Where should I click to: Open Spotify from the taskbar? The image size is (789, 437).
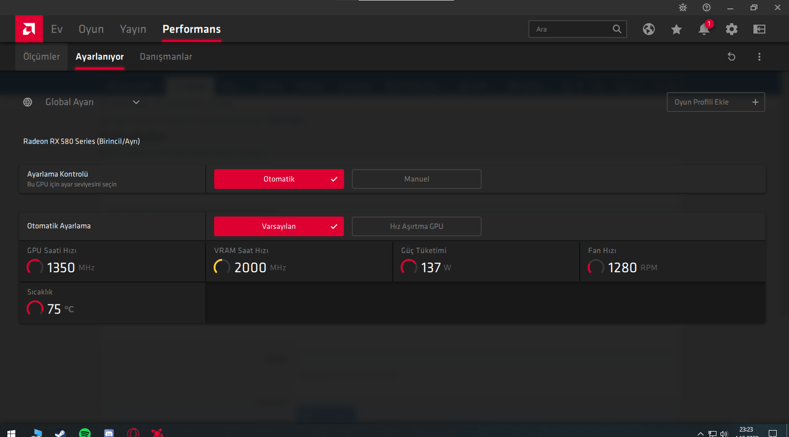(85, 434)
